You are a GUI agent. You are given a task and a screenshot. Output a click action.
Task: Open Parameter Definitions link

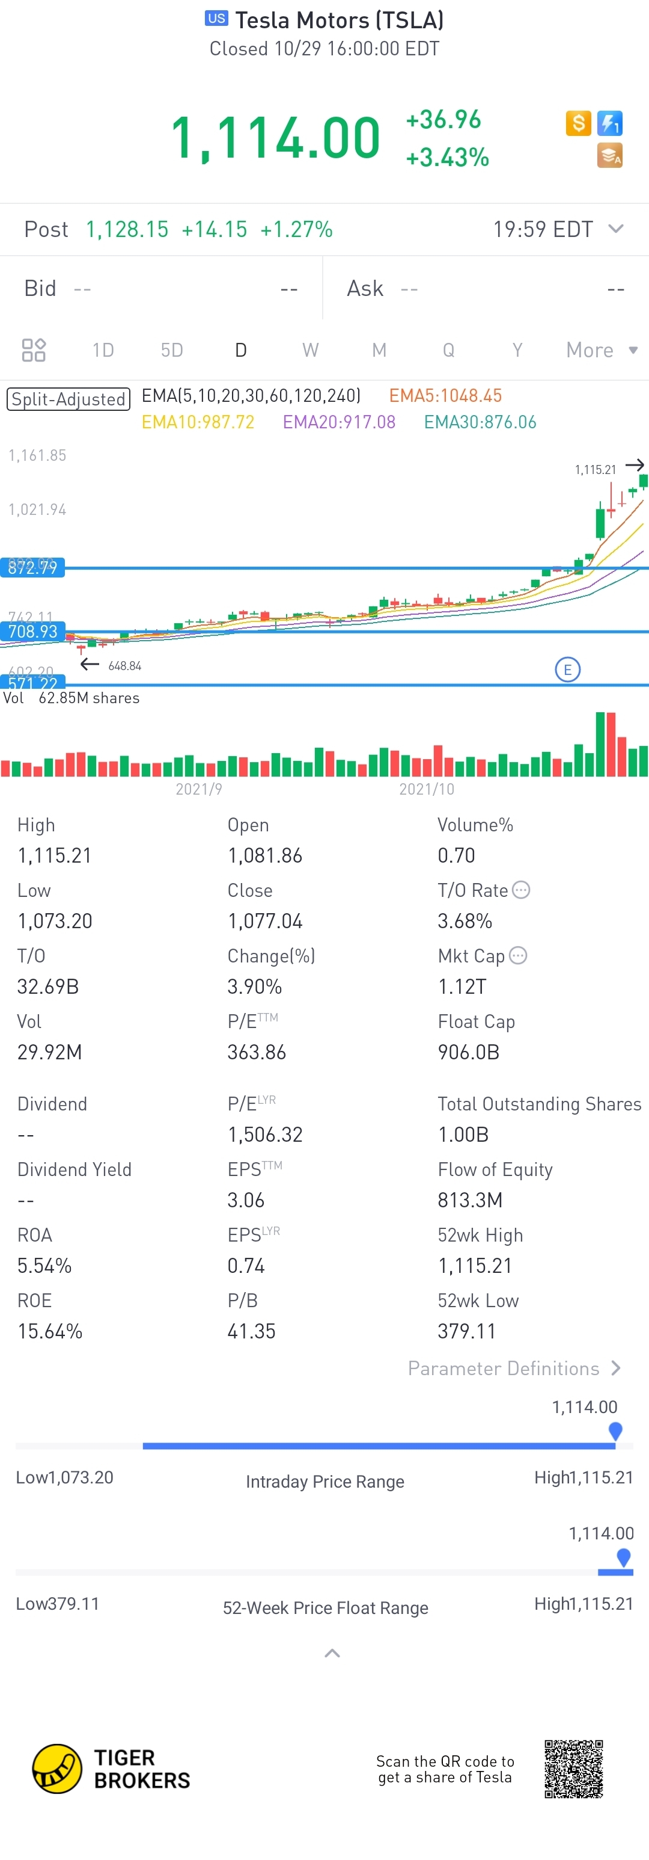coord(515,1369)
